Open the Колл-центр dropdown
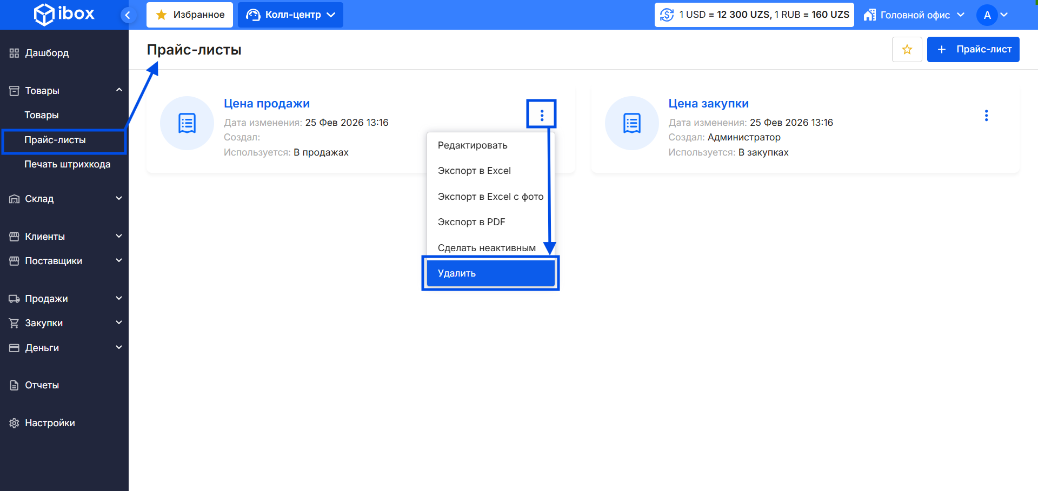 (x=290, y=15)
